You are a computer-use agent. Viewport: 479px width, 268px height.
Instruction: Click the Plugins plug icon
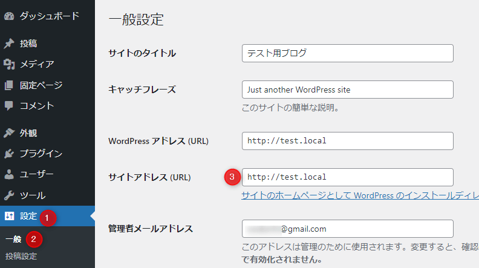[9, 154]
